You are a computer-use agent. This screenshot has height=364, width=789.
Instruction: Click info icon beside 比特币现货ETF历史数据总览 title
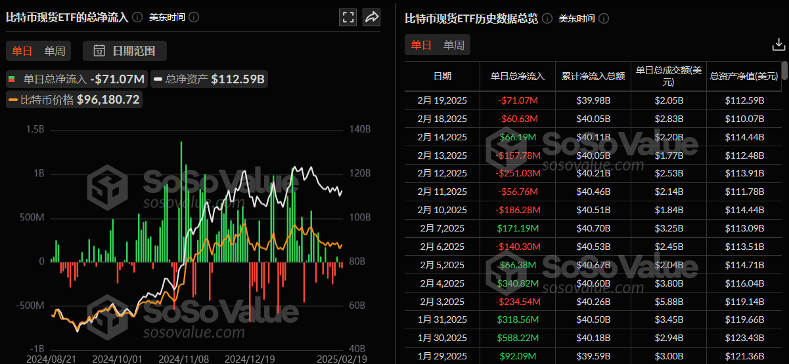point(547,18)
